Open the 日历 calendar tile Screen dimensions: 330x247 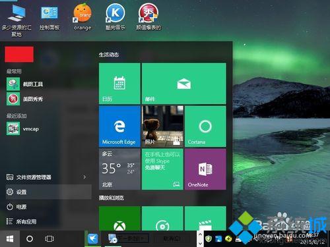pyautogui.click(x=119, y=84)
